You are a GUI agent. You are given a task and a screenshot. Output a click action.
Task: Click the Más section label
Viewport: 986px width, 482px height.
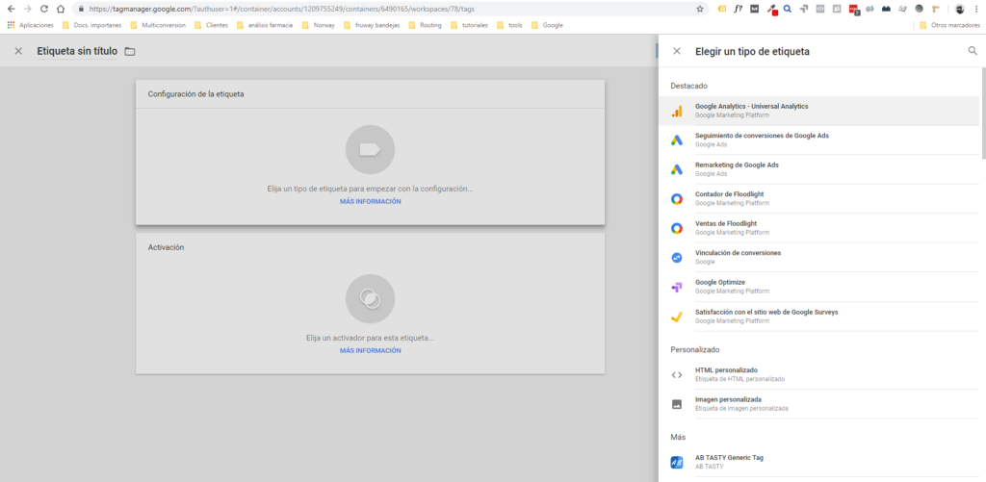tap(678, 437)
